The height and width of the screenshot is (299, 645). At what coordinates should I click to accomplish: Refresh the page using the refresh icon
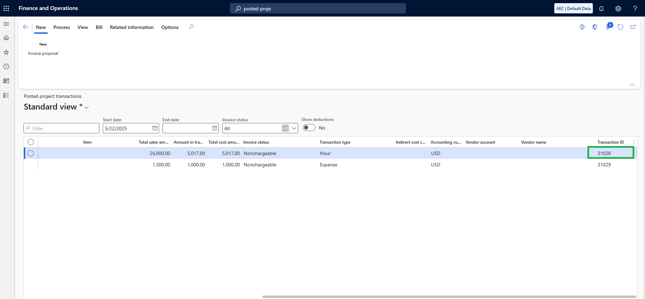tap(620, 27)
